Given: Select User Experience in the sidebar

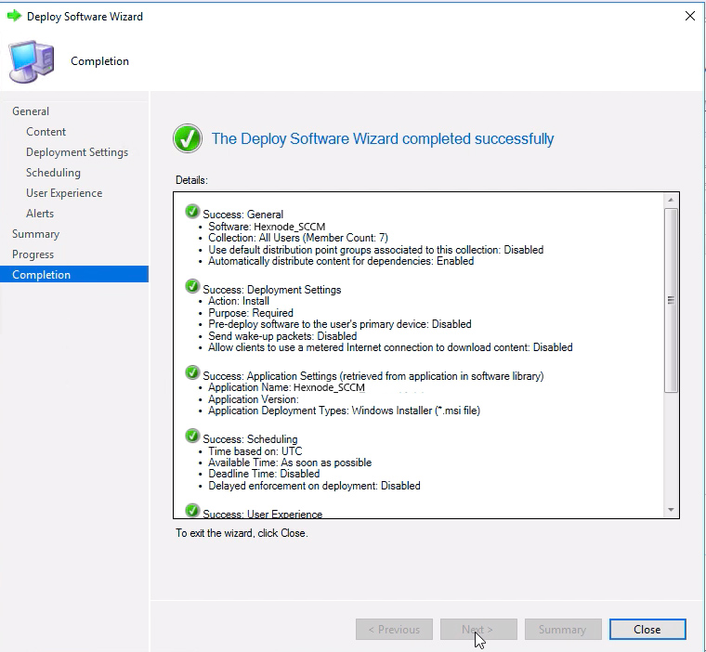Looking at the screenshot, I should click(64, 192).
